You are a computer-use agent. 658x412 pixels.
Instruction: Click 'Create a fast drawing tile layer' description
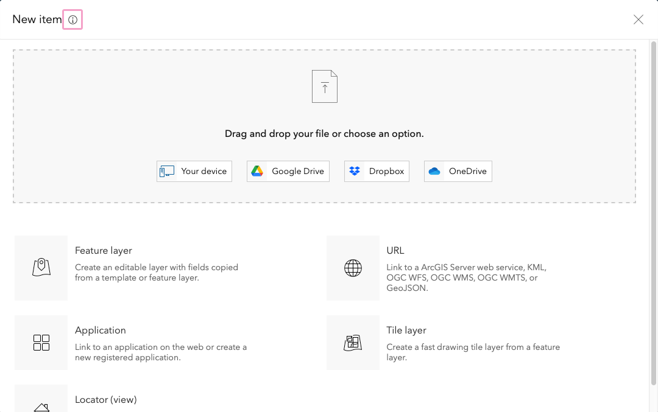[473, 352]
